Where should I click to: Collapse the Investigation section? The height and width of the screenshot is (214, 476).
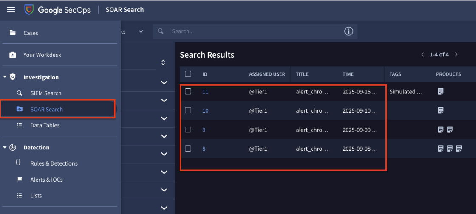coord(5,77)
